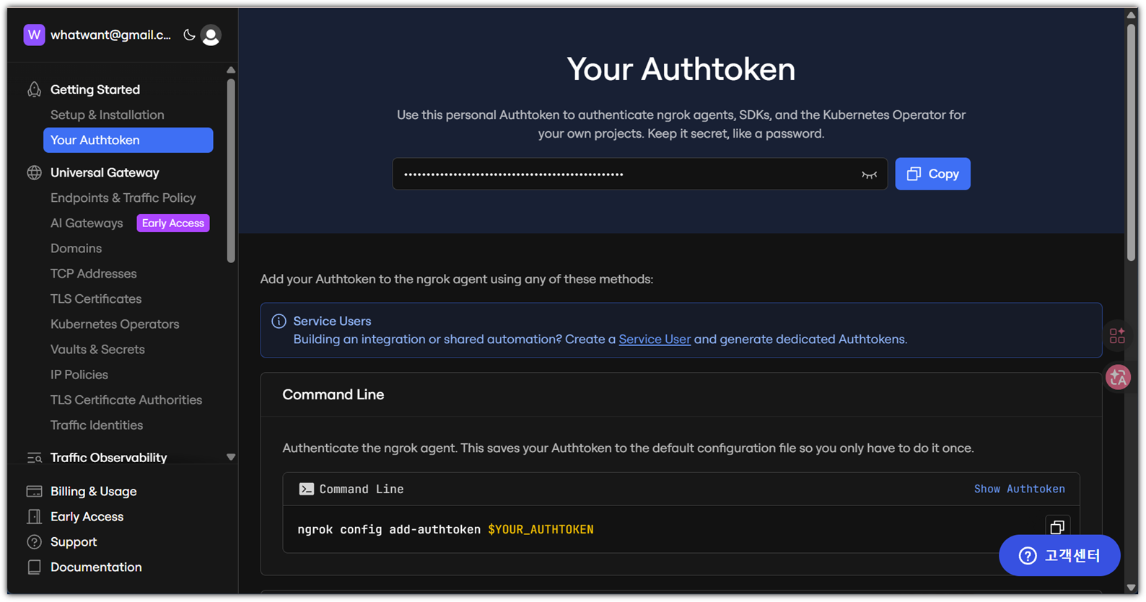Open Setup & Installation page
The width and height of the screenshot is (1146, 602).
click(x=108, y=115)
